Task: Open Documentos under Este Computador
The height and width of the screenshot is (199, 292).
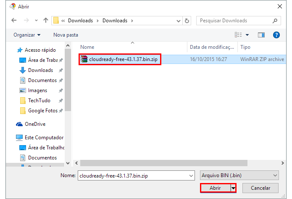Action: (x=42, y=158)
